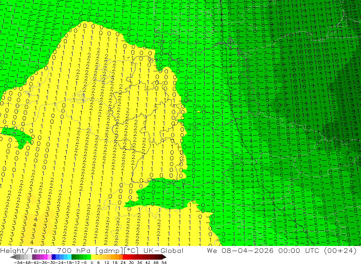Click the "54" legend value at scale end
Screen dimensions: 361x264
pos(164,263)
